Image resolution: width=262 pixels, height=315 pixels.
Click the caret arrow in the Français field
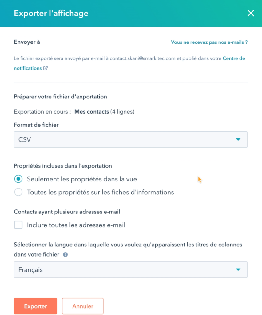(x=238, y=269)
